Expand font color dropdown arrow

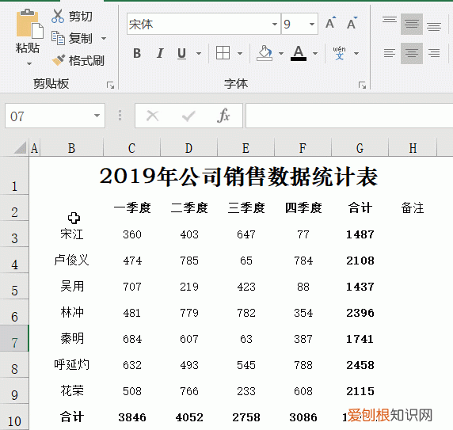point(315,53)
